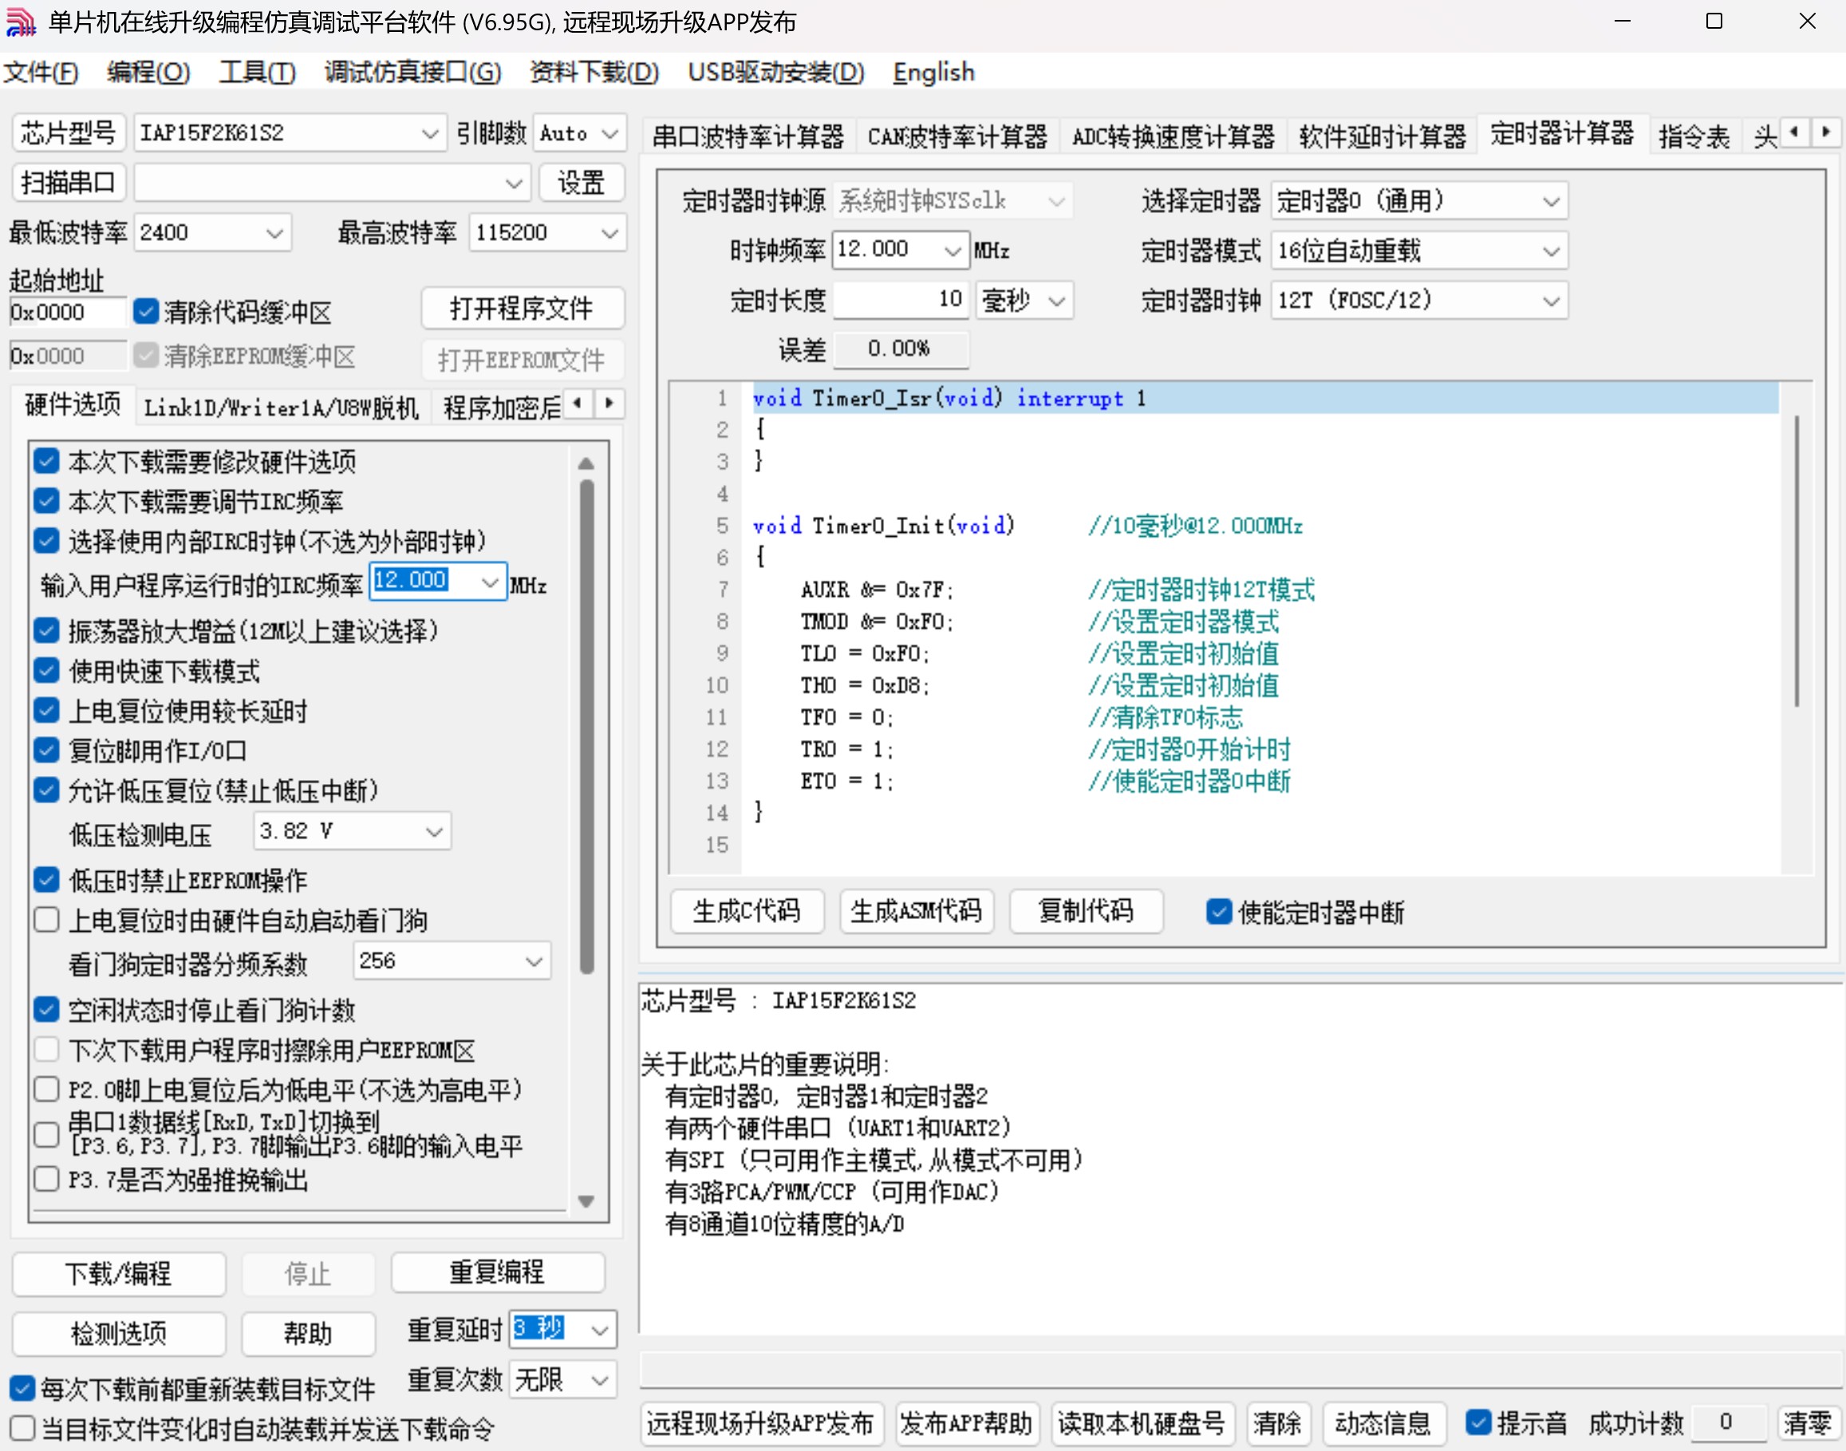Viewport: 1846px width, 1451px height.
Task: Click 扫描串口 button
Action: point(69,183)
